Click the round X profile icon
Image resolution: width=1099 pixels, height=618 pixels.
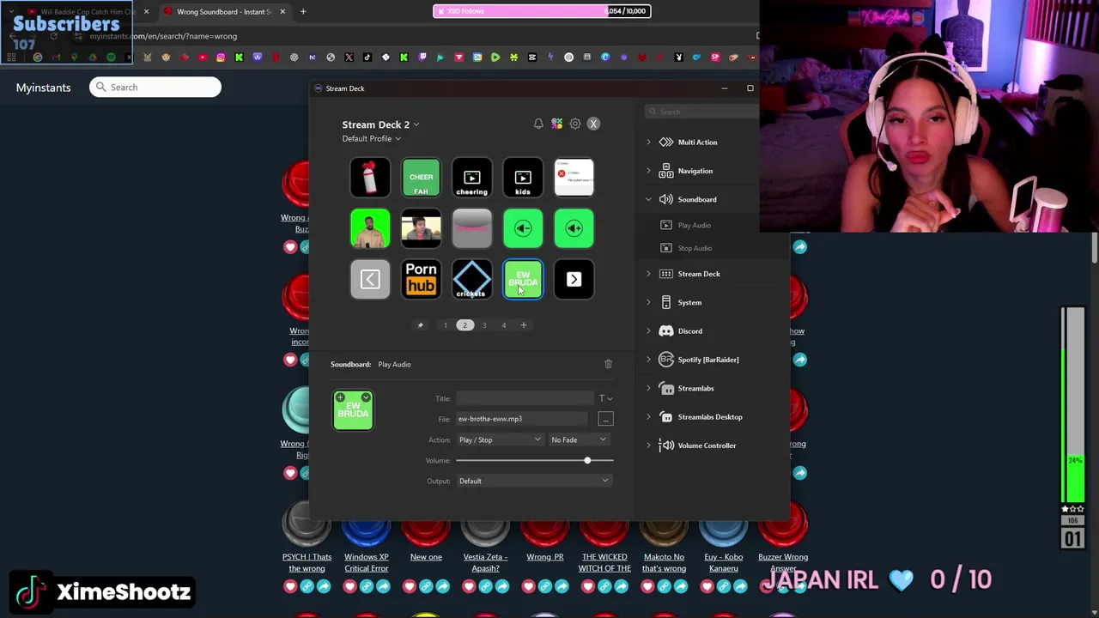(593, 124)
